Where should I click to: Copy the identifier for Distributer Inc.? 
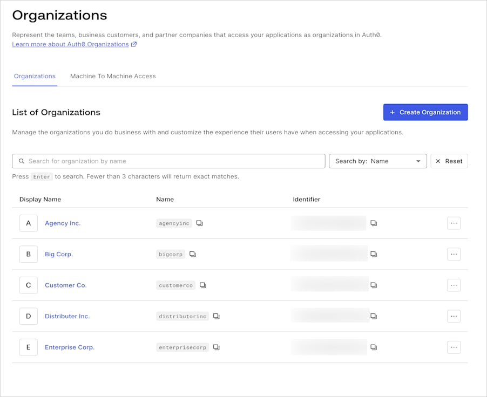374,316
